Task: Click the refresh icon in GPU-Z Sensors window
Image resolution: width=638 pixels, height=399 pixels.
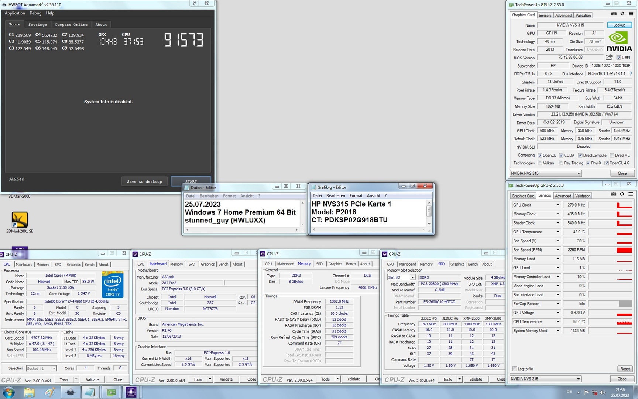Action: (x=622, y=194)
